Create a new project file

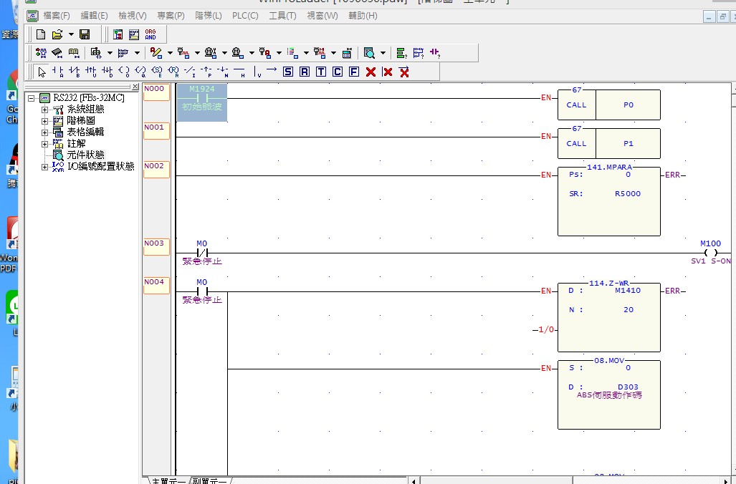41,34
